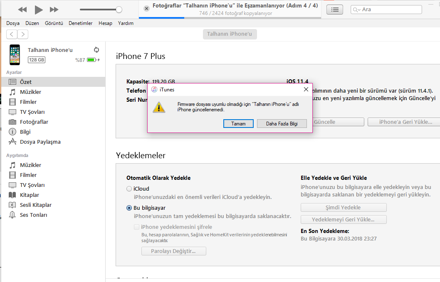Select the iCloud backup radio button
440x282 pixels.
[x=129, y=189]
